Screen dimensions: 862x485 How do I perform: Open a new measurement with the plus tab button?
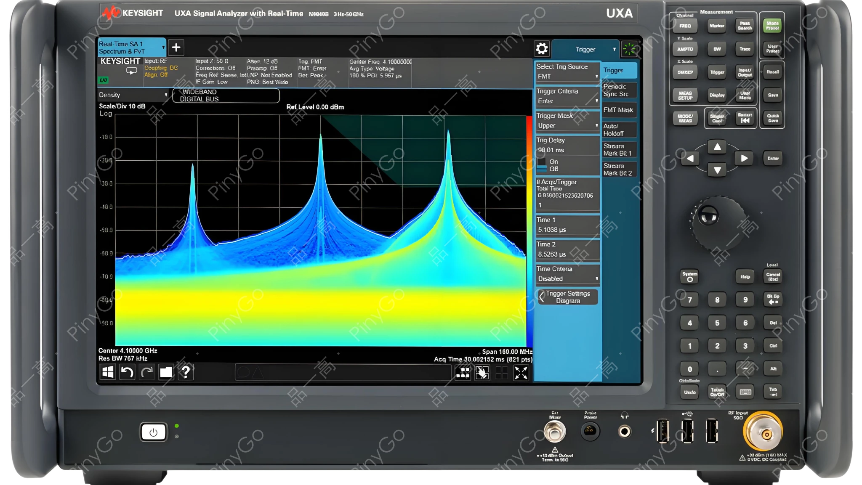coord(176,48)
